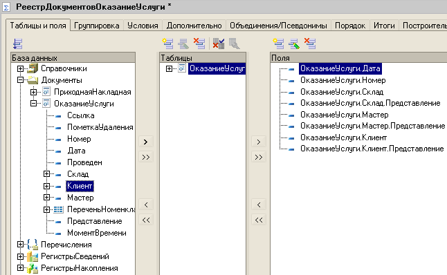Click the Документы folder icon
Screen dimensions: 447x275
coord(33,80)
